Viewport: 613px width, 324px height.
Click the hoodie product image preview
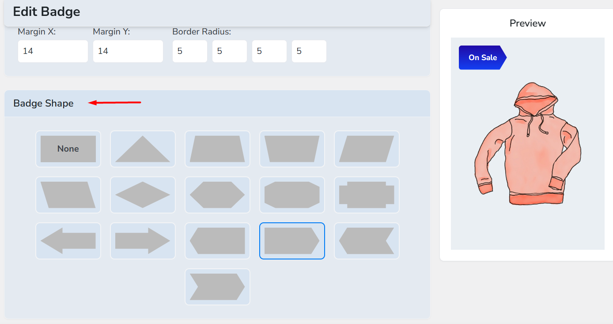click(x=527, y=144)
